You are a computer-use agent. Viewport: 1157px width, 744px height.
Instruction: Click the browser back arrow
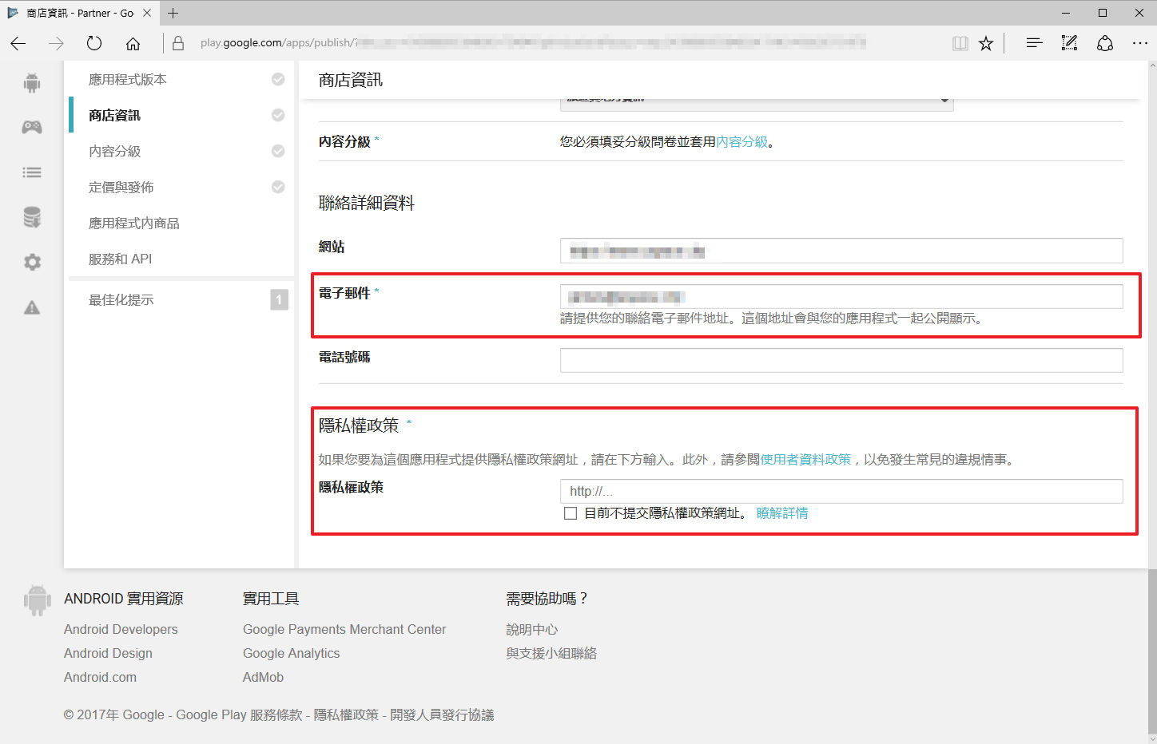click(x=18, y=43)
